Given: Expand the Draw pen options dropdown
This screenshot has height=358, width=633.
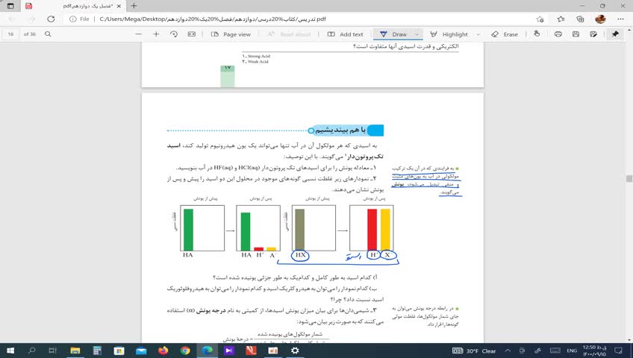Looking at the screenshot, I should [x=417, y=34].
